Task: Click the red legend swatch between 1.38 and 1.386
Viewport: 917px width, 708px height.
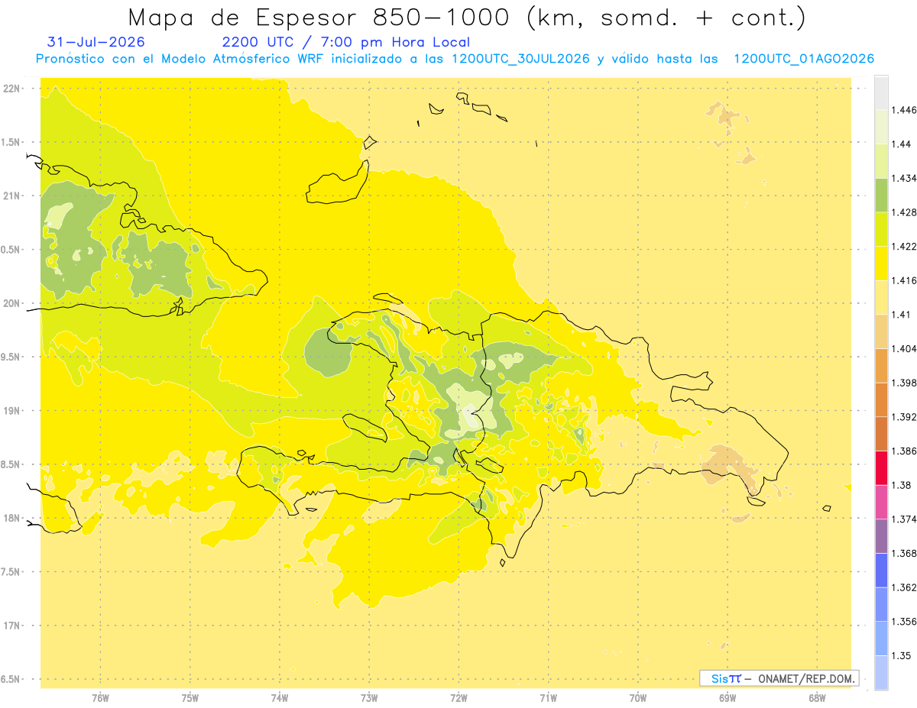Action: point(881,467)
